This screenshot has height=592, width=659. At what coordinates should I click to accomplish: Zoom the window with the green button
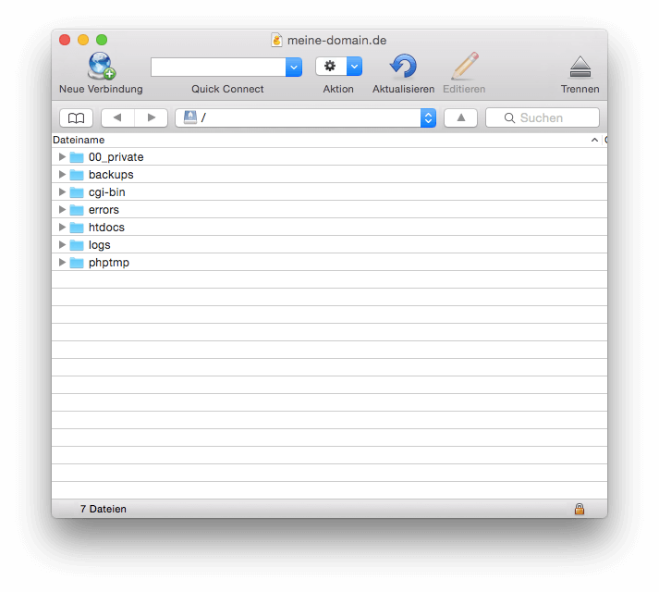(x=102, y=40)
